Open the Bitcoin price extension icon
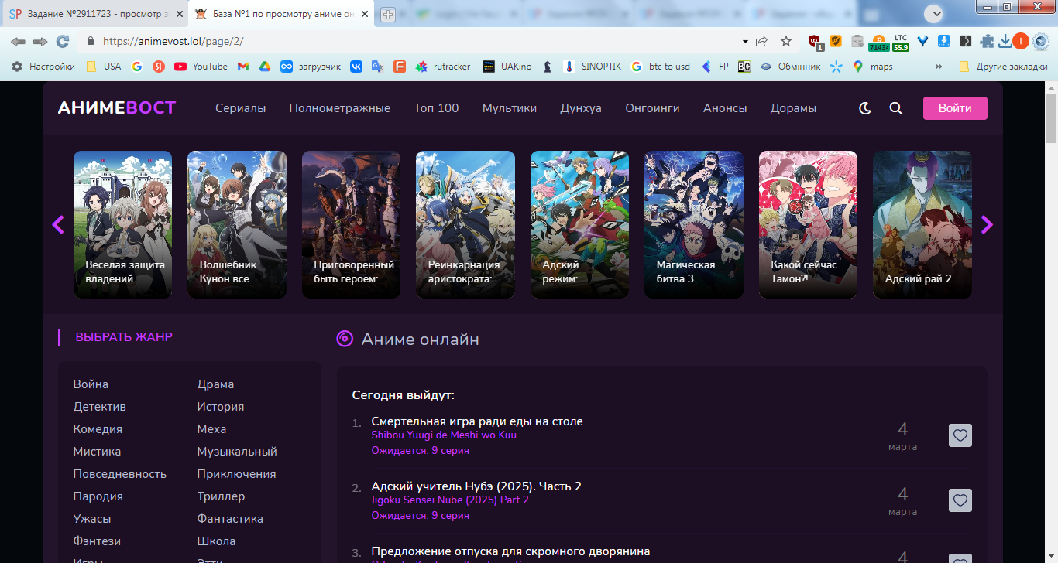The height and width of the screenshot is (563, 1058). click(x=879, y=43)
